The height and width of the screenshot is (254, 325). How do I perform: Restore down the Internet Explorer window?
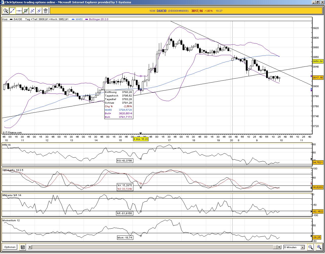317,2
